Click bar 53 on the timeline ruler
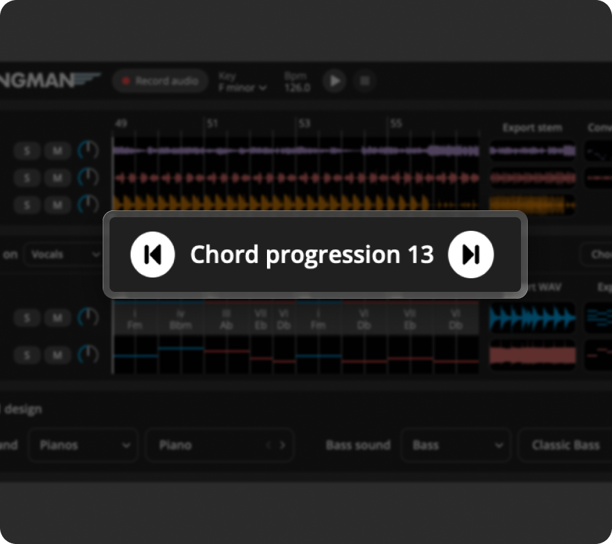 coord(304,124)
